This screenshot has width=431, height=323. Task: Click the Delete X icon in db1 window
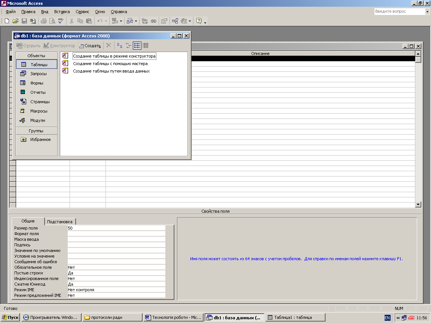pyautogui.click(x=108, y=45)
